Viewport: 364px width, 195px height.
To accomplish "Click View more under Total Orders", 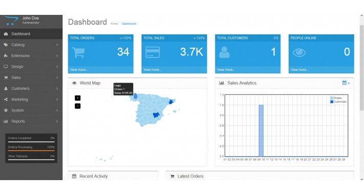I will 79,70.
